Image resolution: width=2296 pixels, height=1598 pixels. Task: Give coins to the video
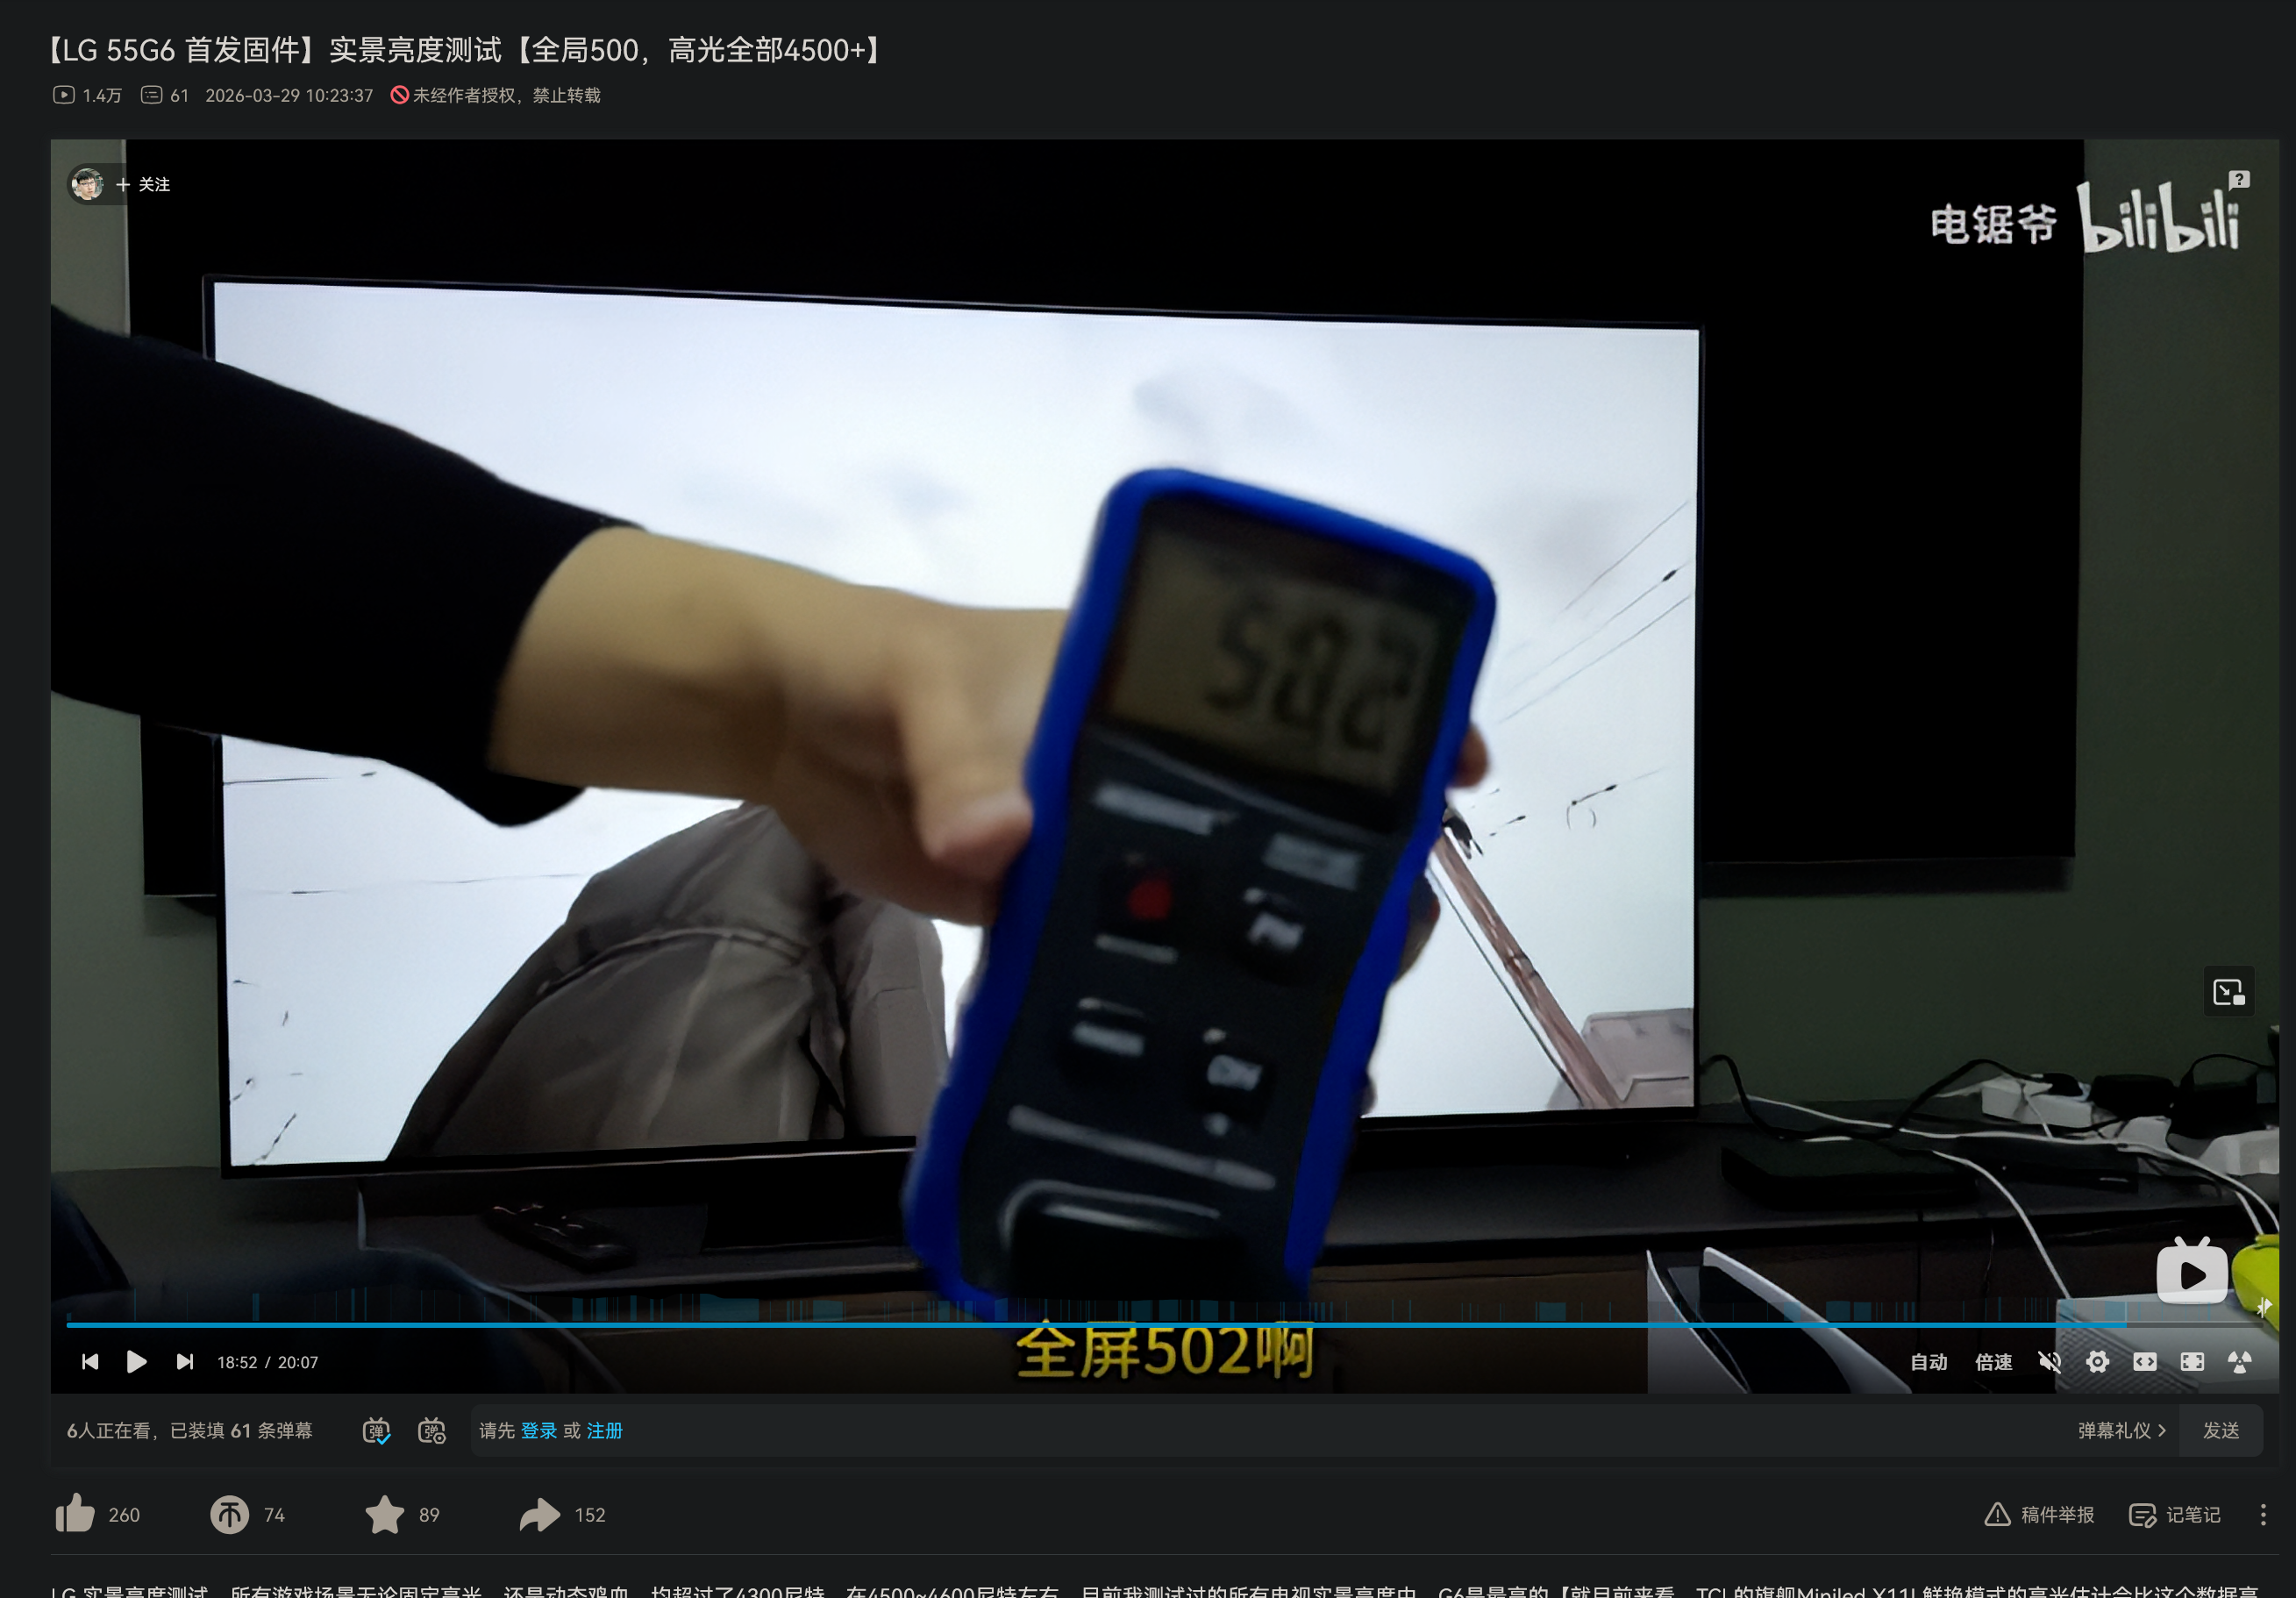tap(229, 1515)
